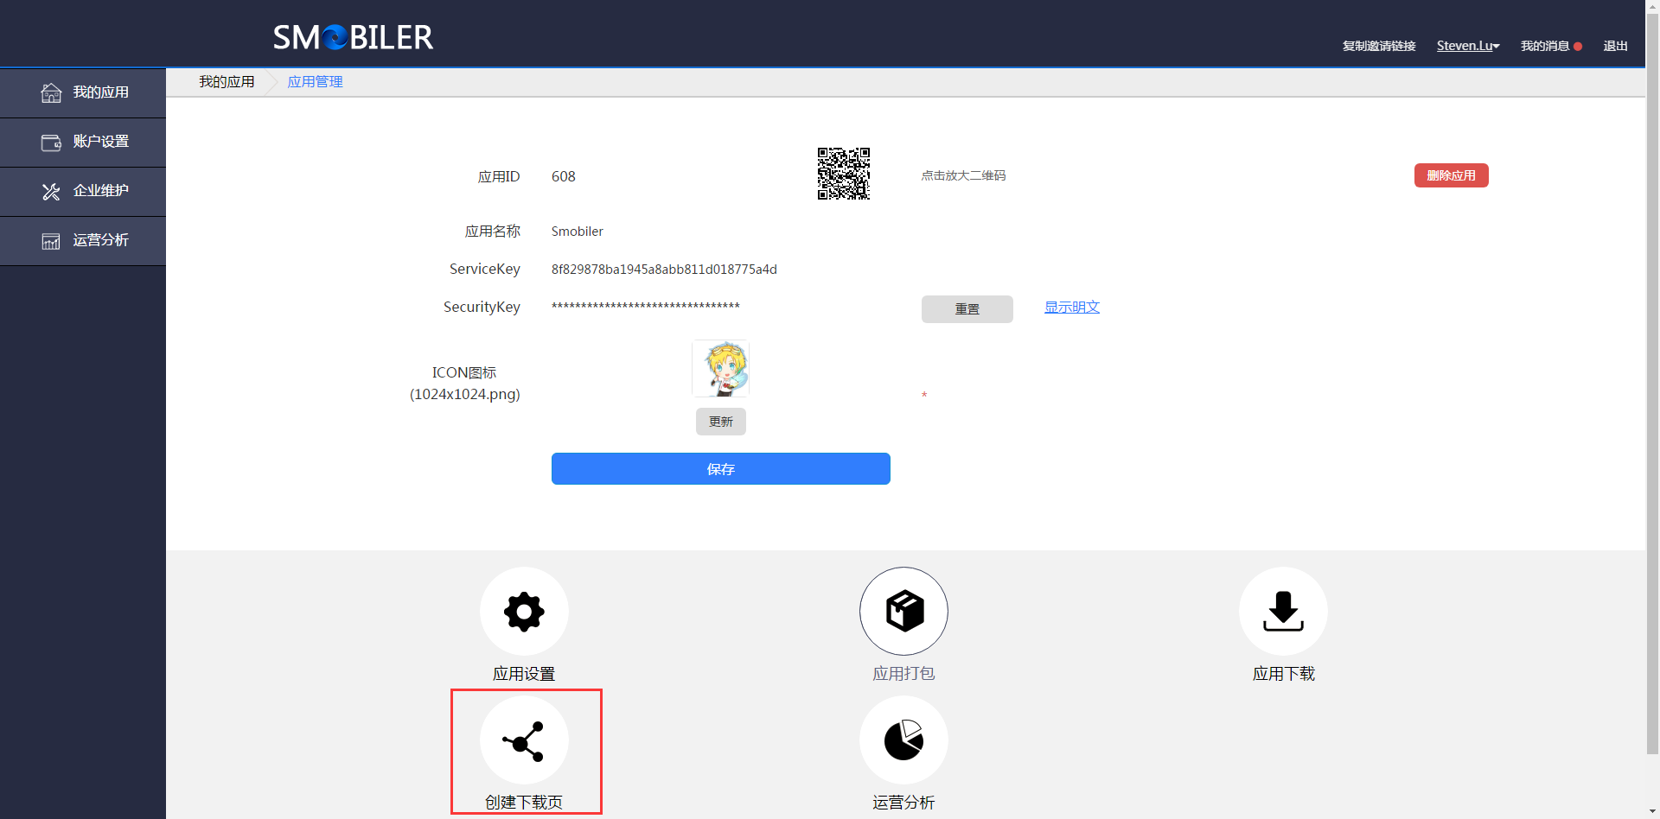
Task: Click the wrench tools icon beside 企业维护
Action: point(51,191)
